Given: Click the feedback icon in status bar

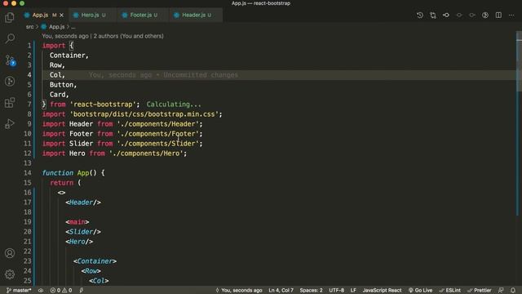Looking at the screenshot, I should point(501,291).
